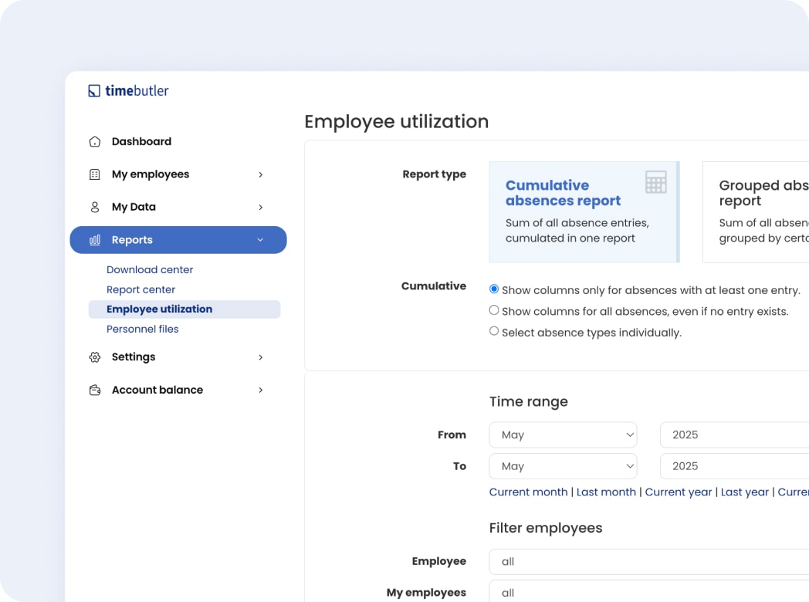Click the My Data person icon
This screenshot has width=809, height=602.
tap(95, 207)
